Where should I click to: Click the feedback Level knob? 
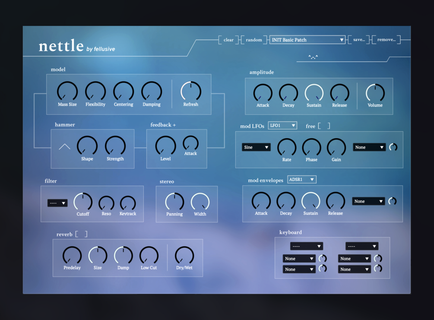[x=165, y=146]
